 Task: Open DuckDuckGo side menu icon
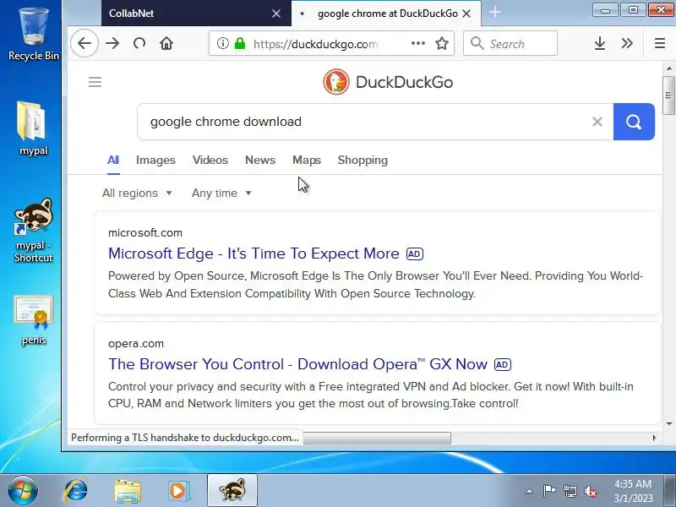[95, 82]
